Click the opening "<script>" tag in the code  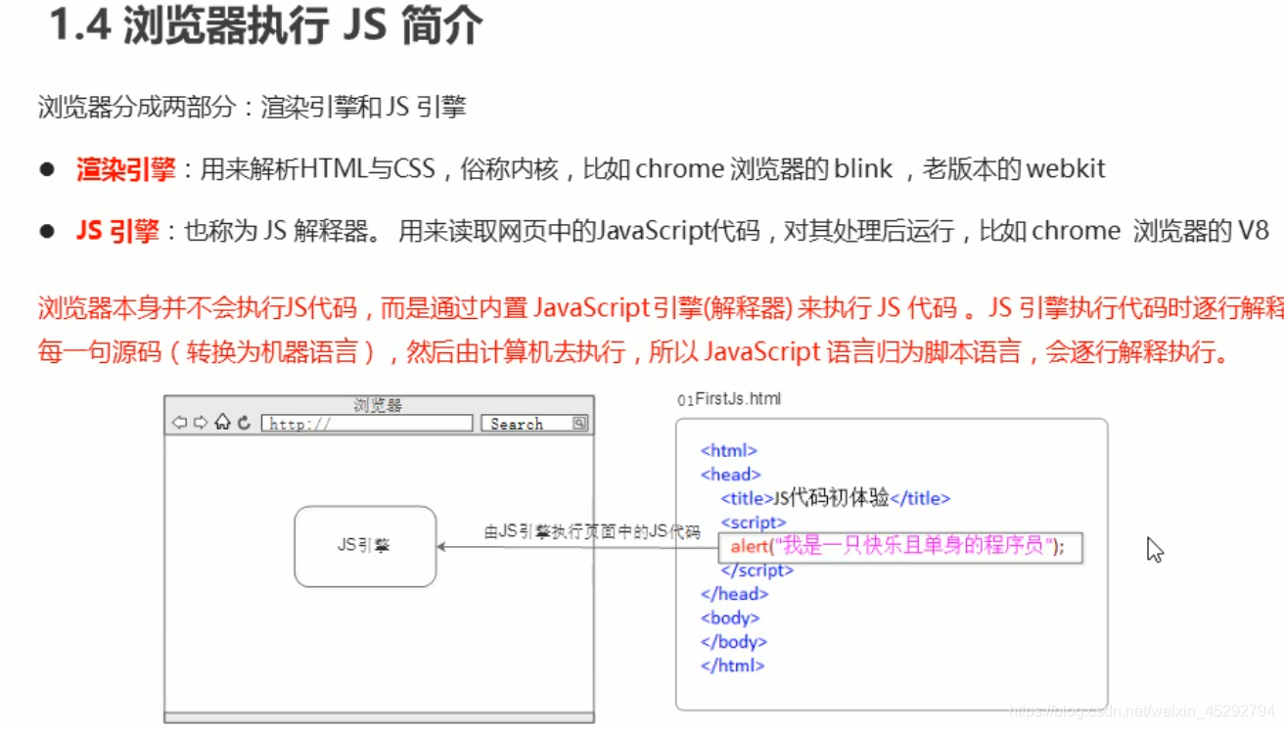tap(754, 523)
